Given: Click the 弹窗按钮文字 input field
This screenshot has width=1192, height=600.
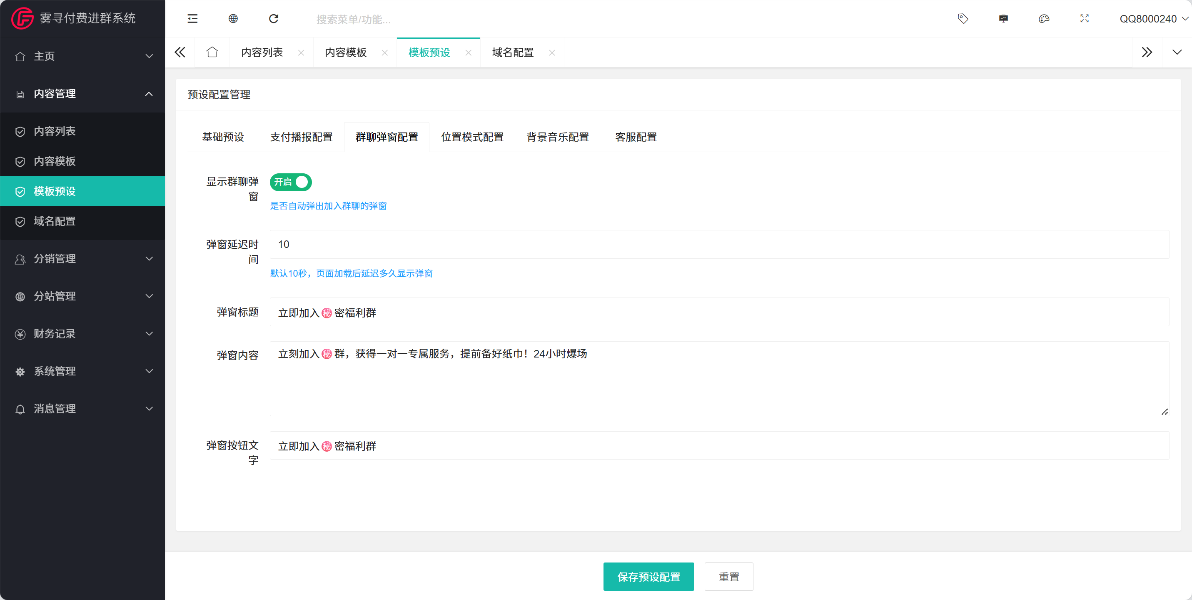Looking at the screenshot, I should pyautogui.click(x=719, y=445).
